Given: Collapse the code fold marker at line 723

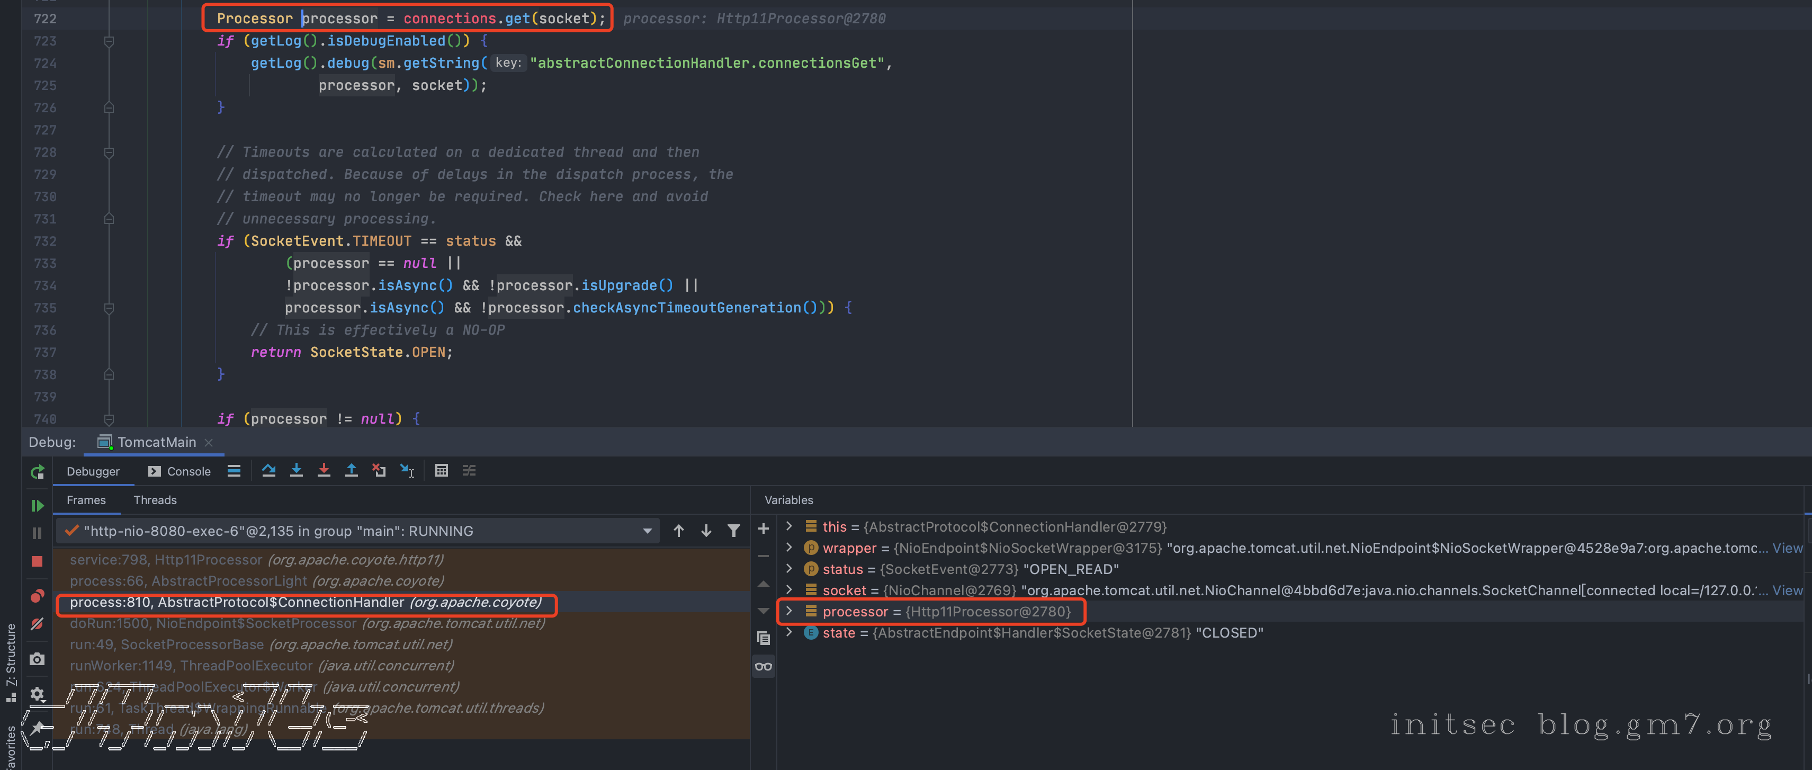Looking at the screenshot, I should point(109,41).
